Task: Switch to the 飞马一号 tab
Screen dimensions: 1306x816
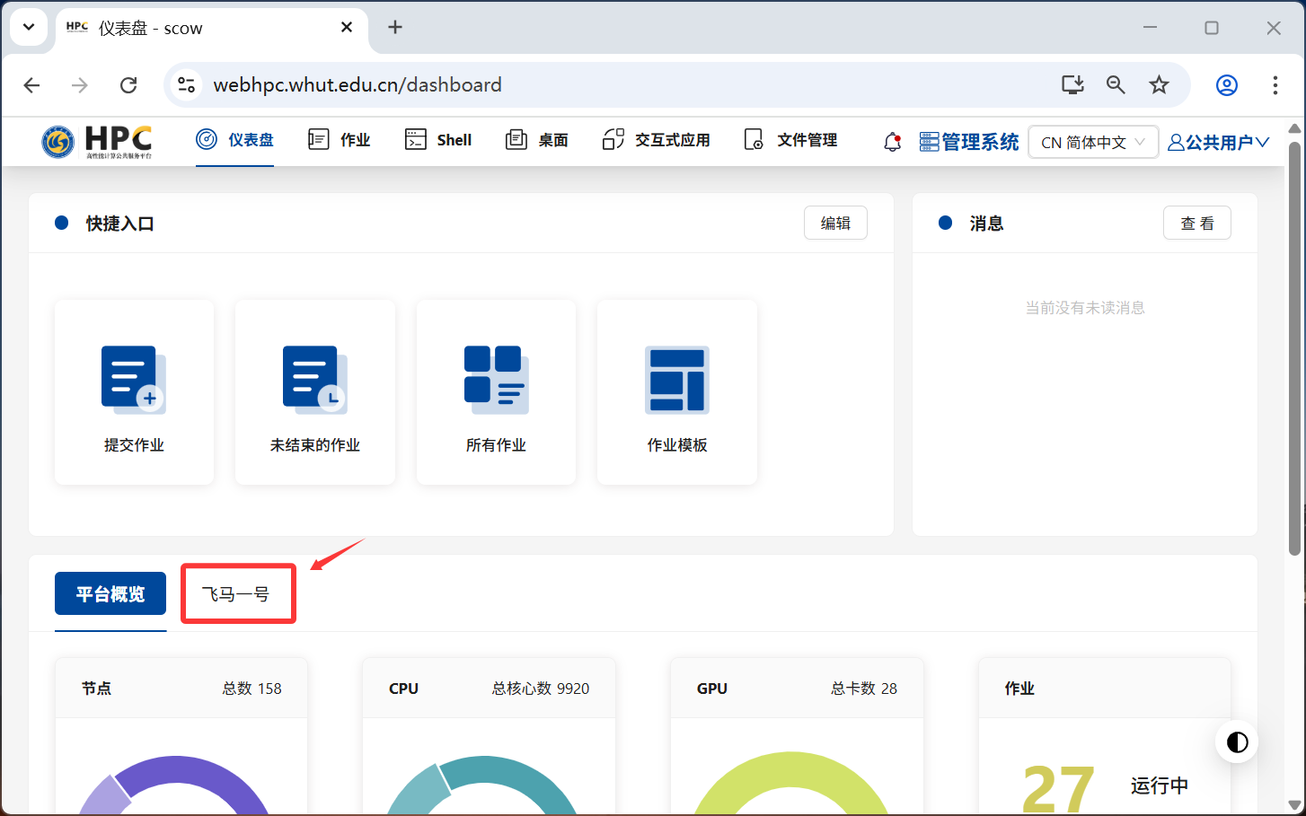Action: pos(235,593)
